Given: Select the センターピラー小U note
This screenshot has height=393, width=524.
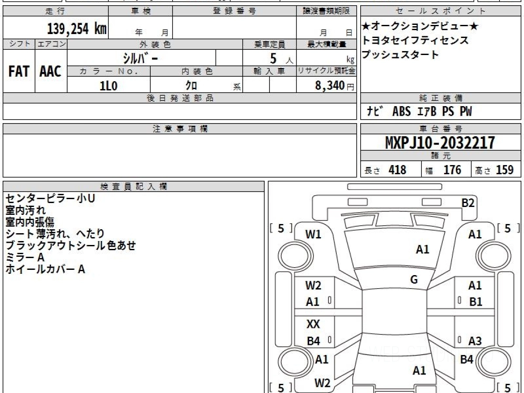Looking at the screenshot, I should pos(51,199).
